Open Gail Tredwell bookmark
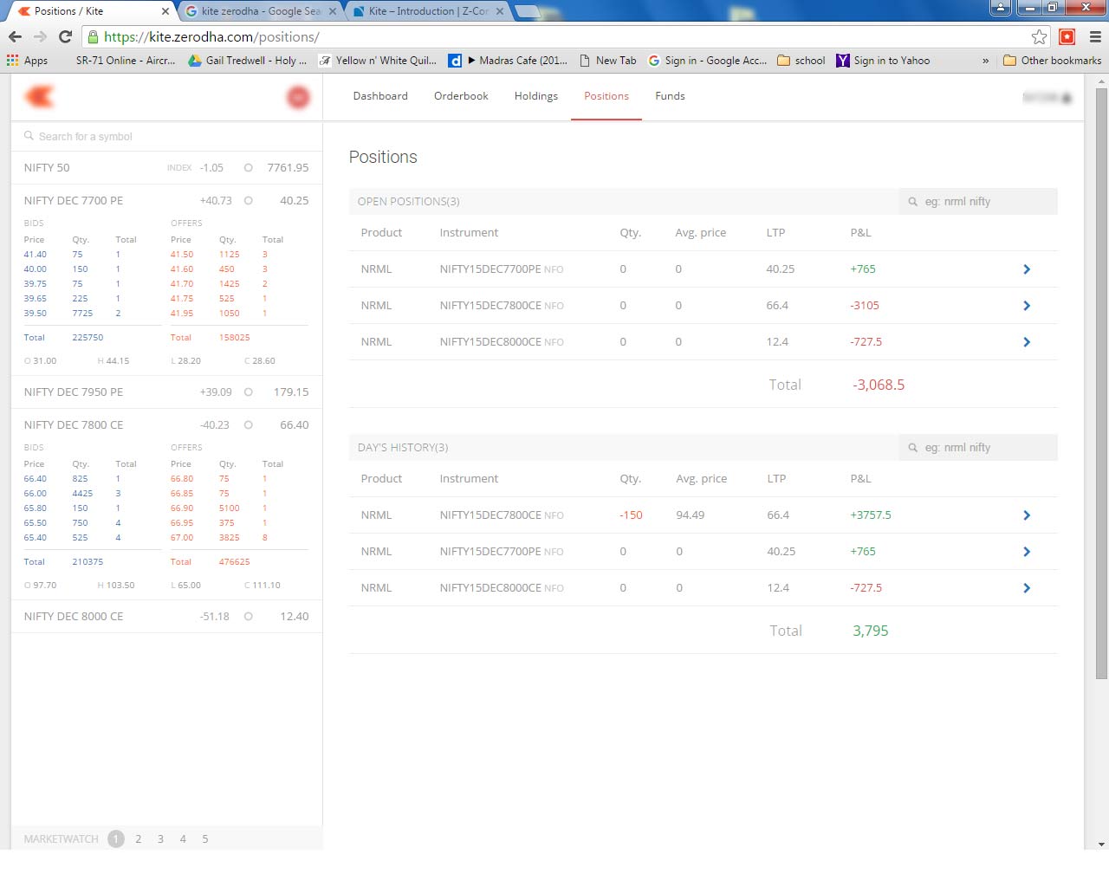 [248, 61]
